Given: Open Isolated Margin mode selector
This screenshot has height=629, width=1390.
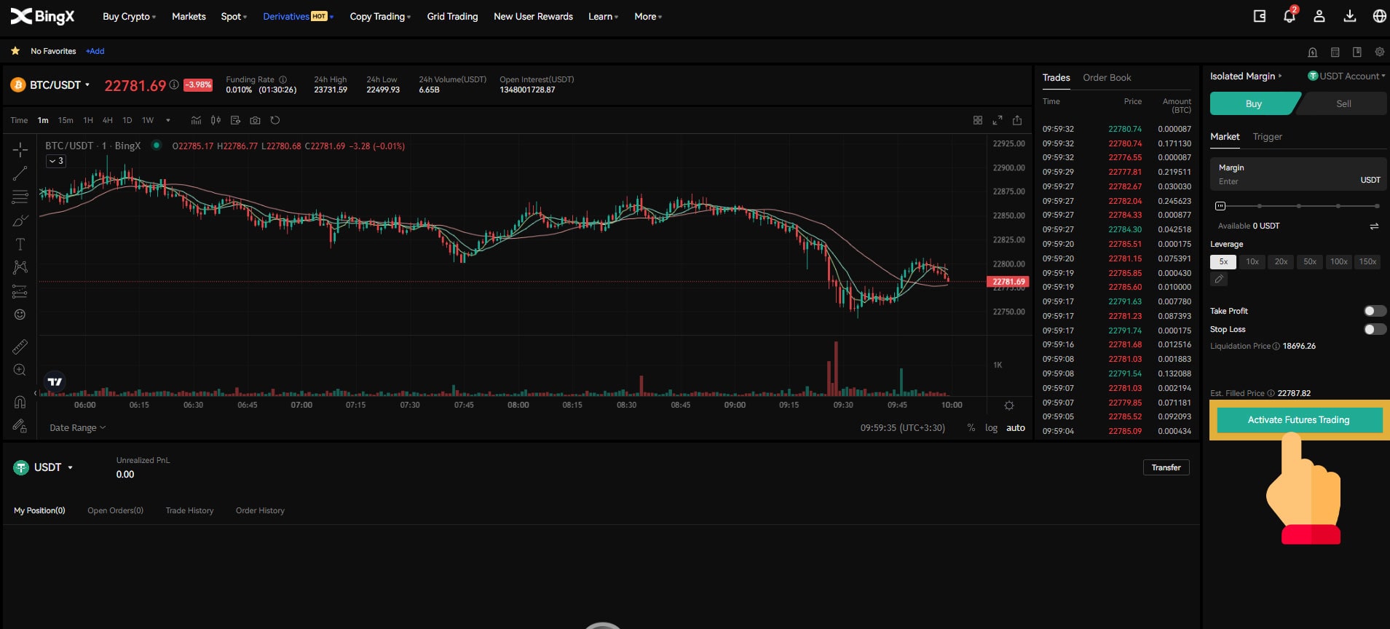Looking at the screenshot, I should 1246,76.
